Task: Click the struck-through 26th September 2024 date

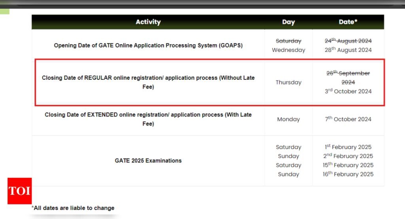Action: point(348,77)
